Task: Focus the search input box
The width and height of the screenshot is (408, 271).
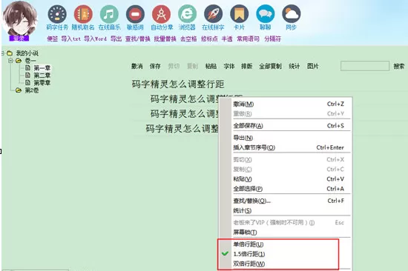Action: pos(365,66)
